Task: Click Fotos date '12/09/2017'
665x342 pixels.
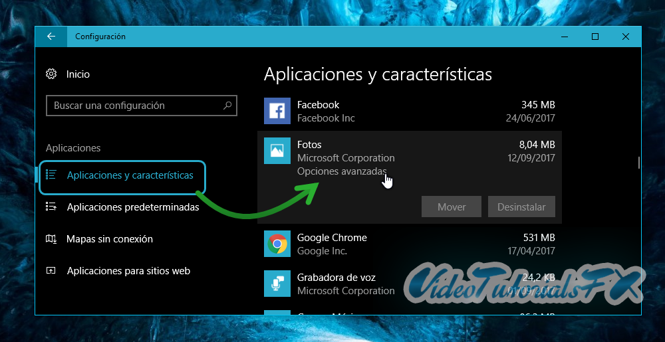Action: 531,158
